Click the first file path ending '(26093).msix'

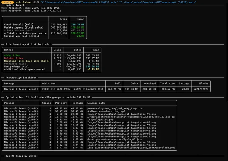[79, 2]
